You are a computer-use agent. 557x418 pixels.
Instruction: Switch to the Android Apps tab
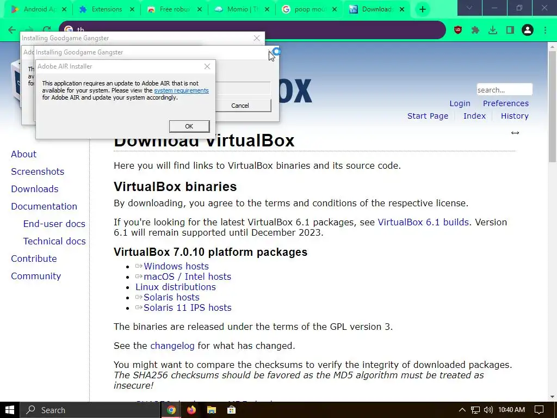click(39, 9)
